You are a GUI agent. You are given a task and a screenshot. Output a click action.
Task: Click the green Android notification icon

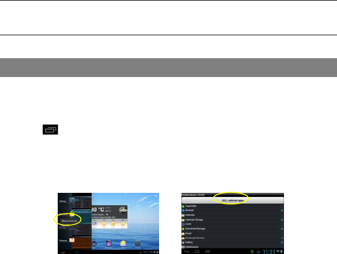[252, 252]
